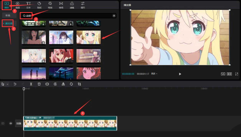The width and height of the screenshot is (241, 137).
Task: Click the 00:02 mark on timeline ruler
Action: pyautogui.click(x=145, y=88)
